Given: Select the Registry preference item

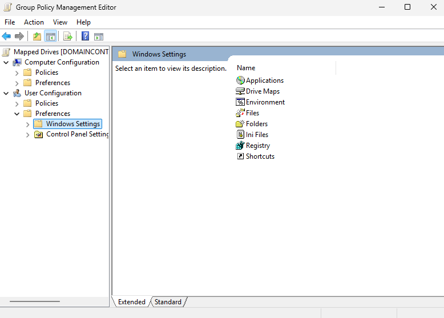Looking at the screenshot, I should tap(257, 146).
